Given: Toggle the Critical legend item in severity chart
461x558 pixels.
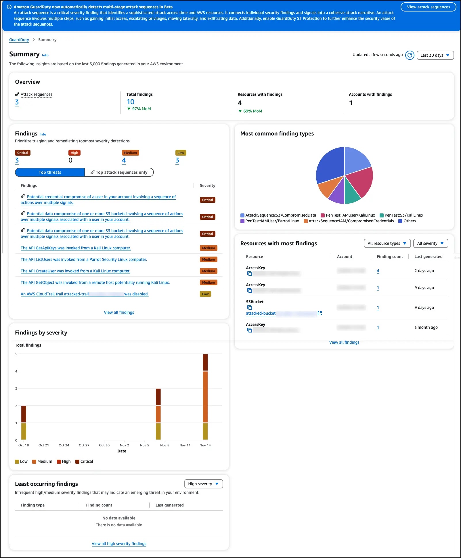Looking at the screenshot, I should [84, 461].
